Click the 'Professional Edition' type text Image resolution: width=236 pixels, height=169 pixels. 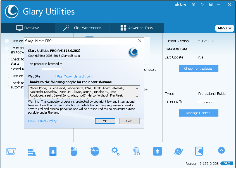[213, 94]
